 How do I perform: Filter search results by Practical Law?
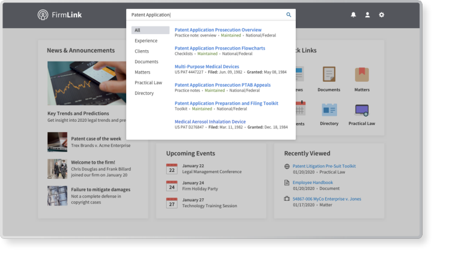(x=148, y=82)
